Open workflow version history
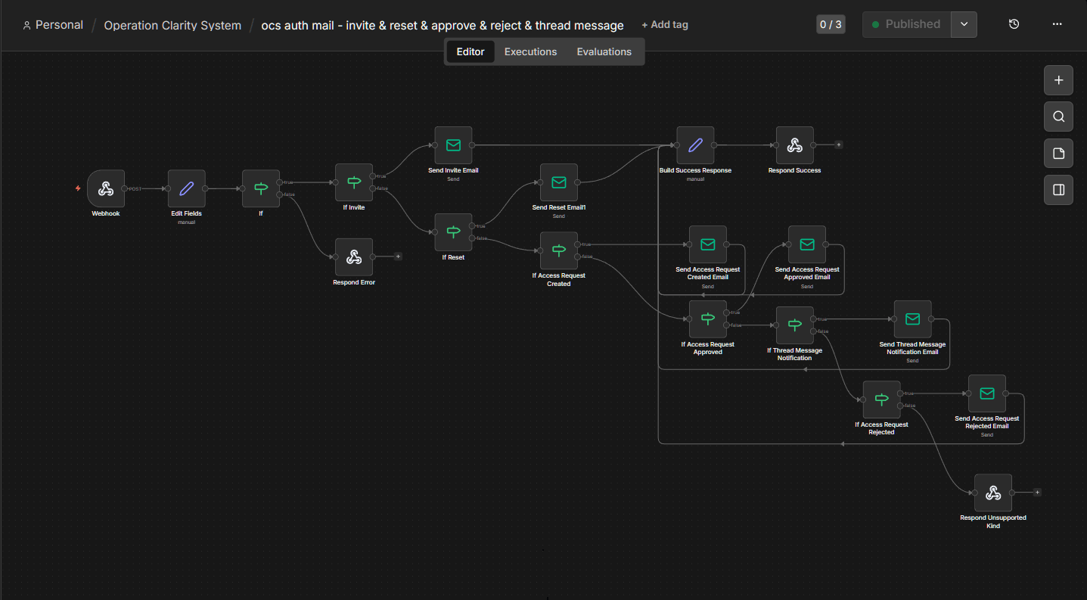Viewport: 1087px width, 600px height. [x=1014, y=23]
